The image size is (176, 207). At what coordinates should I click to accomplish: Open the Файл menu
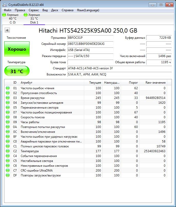point(7,10)
